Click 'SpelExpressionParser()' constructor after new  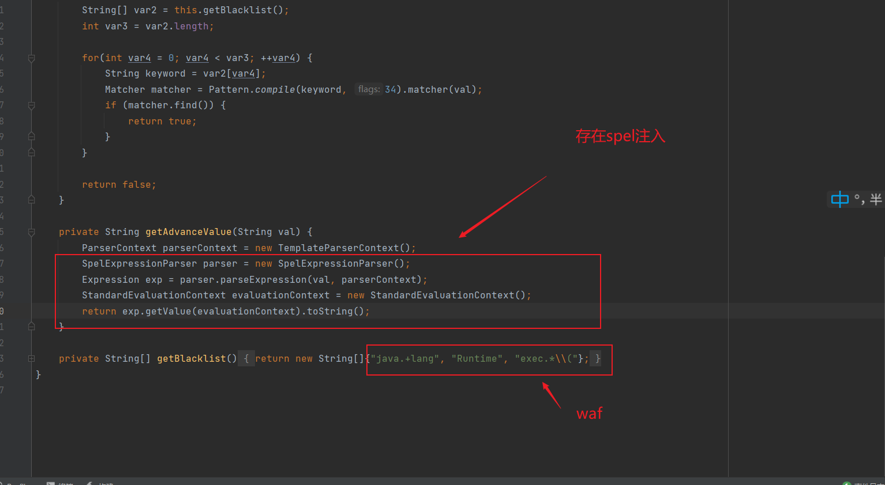342,263
